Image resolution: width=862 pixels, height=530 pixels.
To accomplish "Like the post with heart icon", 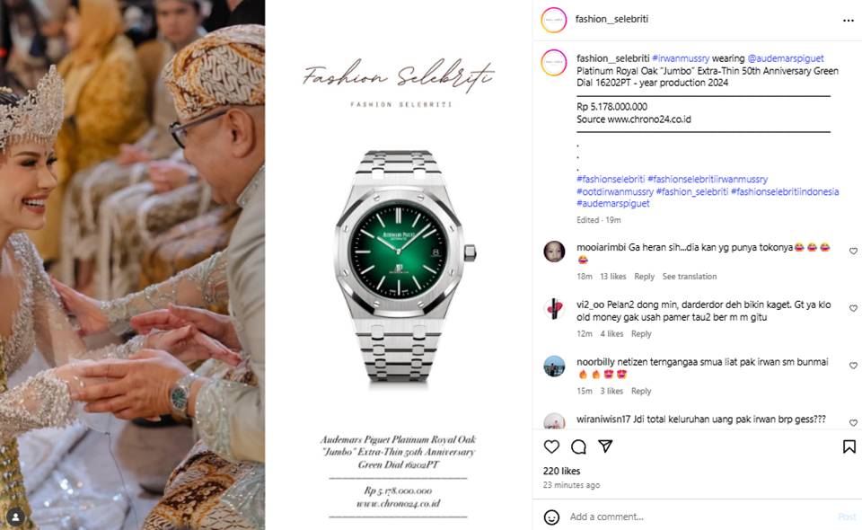I will (551, 446).
